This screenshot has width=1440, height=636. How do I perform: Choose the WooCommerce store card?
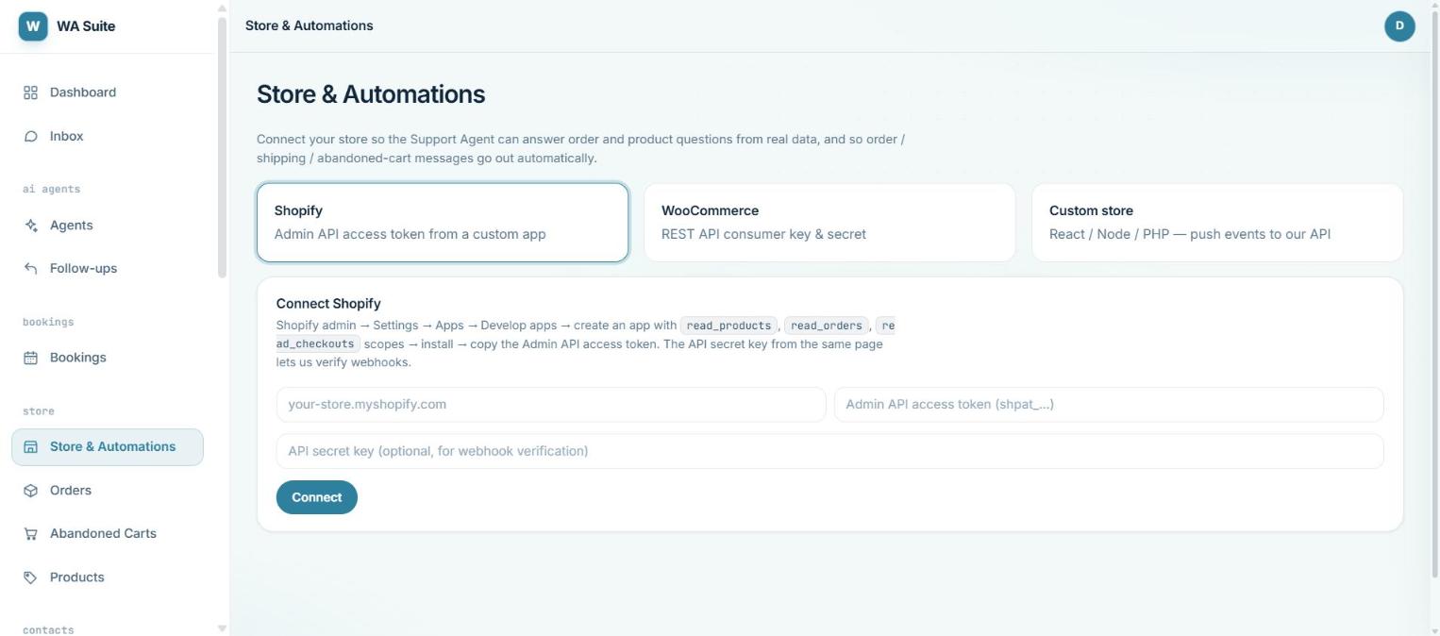(x=829, y=223)
